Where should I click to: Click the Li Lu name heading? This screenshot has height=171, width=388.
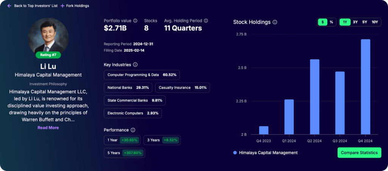point(48,67)
